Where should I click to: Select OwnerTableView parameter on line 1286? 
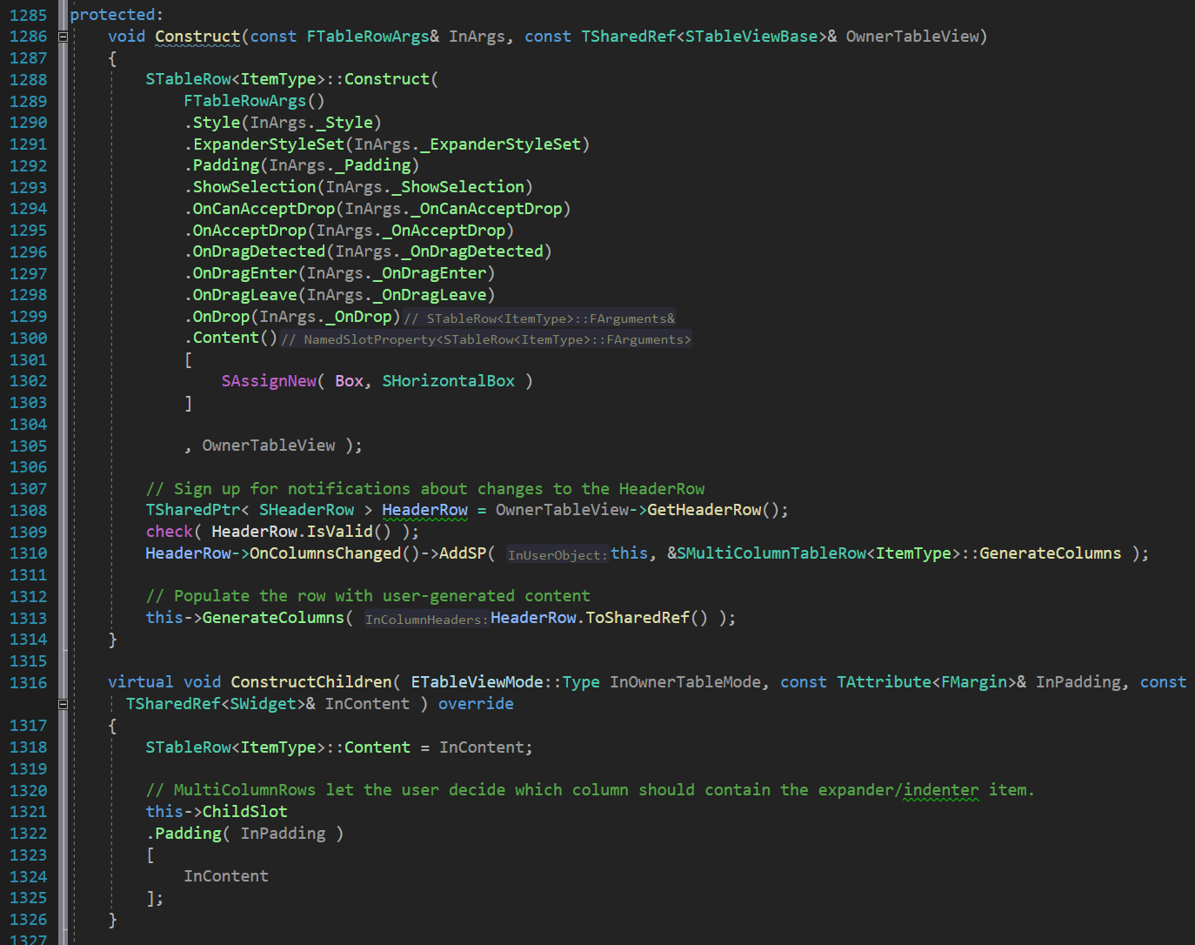pyautogui.click(x=912, y=37)
